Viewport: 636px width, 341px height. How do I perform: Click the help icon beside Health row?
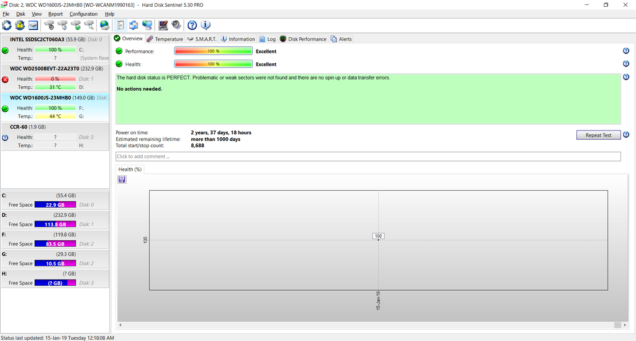626,63
